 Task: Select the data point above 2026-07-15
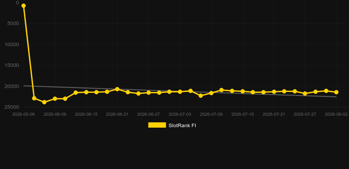click(x=243, y=91)
